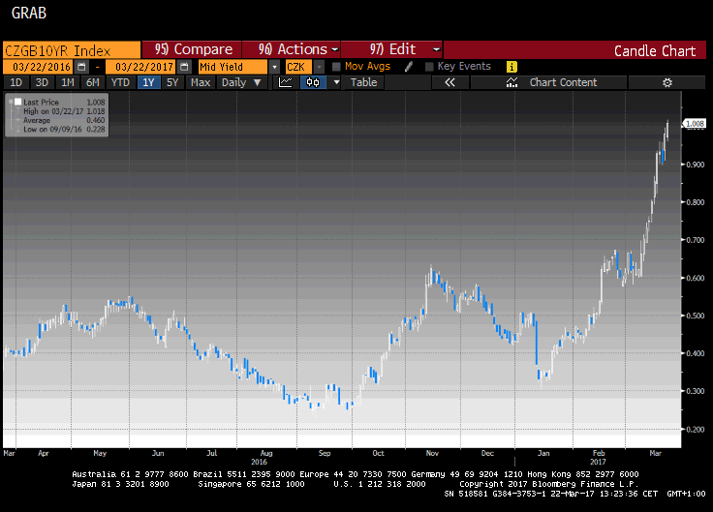Click the end date field 03/22/2017
This screenshot has height=512, width=713.
click(x=141, y=67)
